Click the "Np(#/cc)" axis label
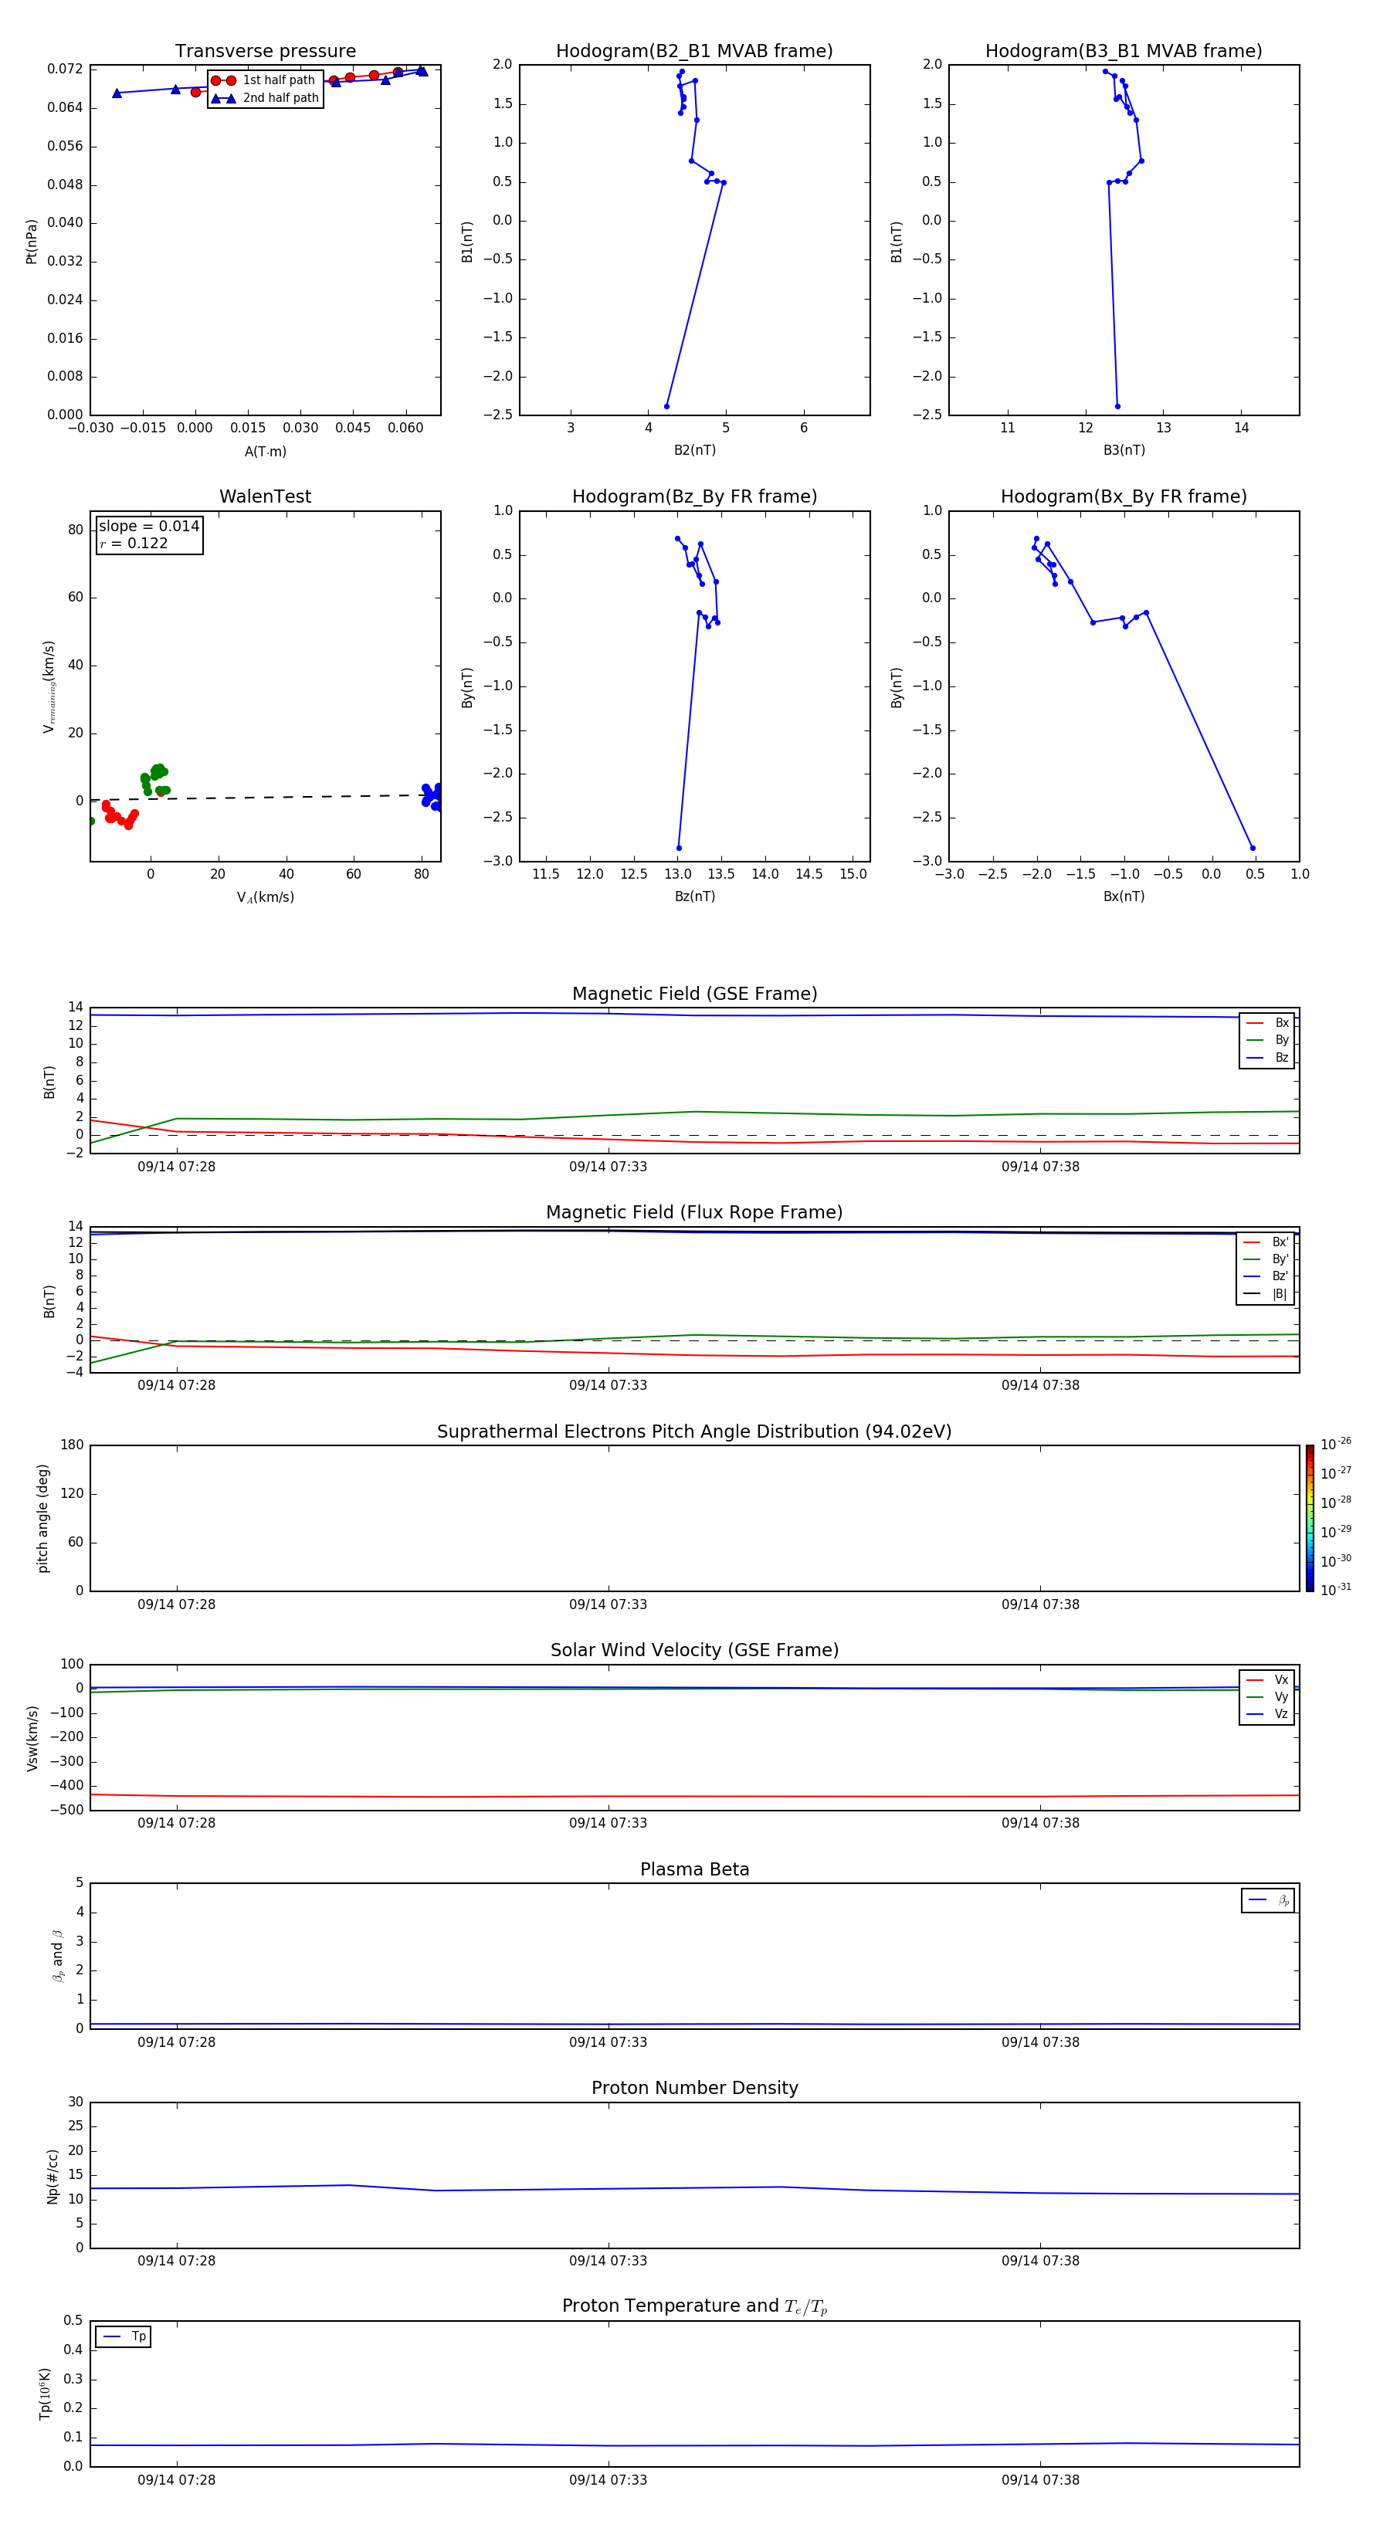1390x2548 pixels. coord(53,2176)
